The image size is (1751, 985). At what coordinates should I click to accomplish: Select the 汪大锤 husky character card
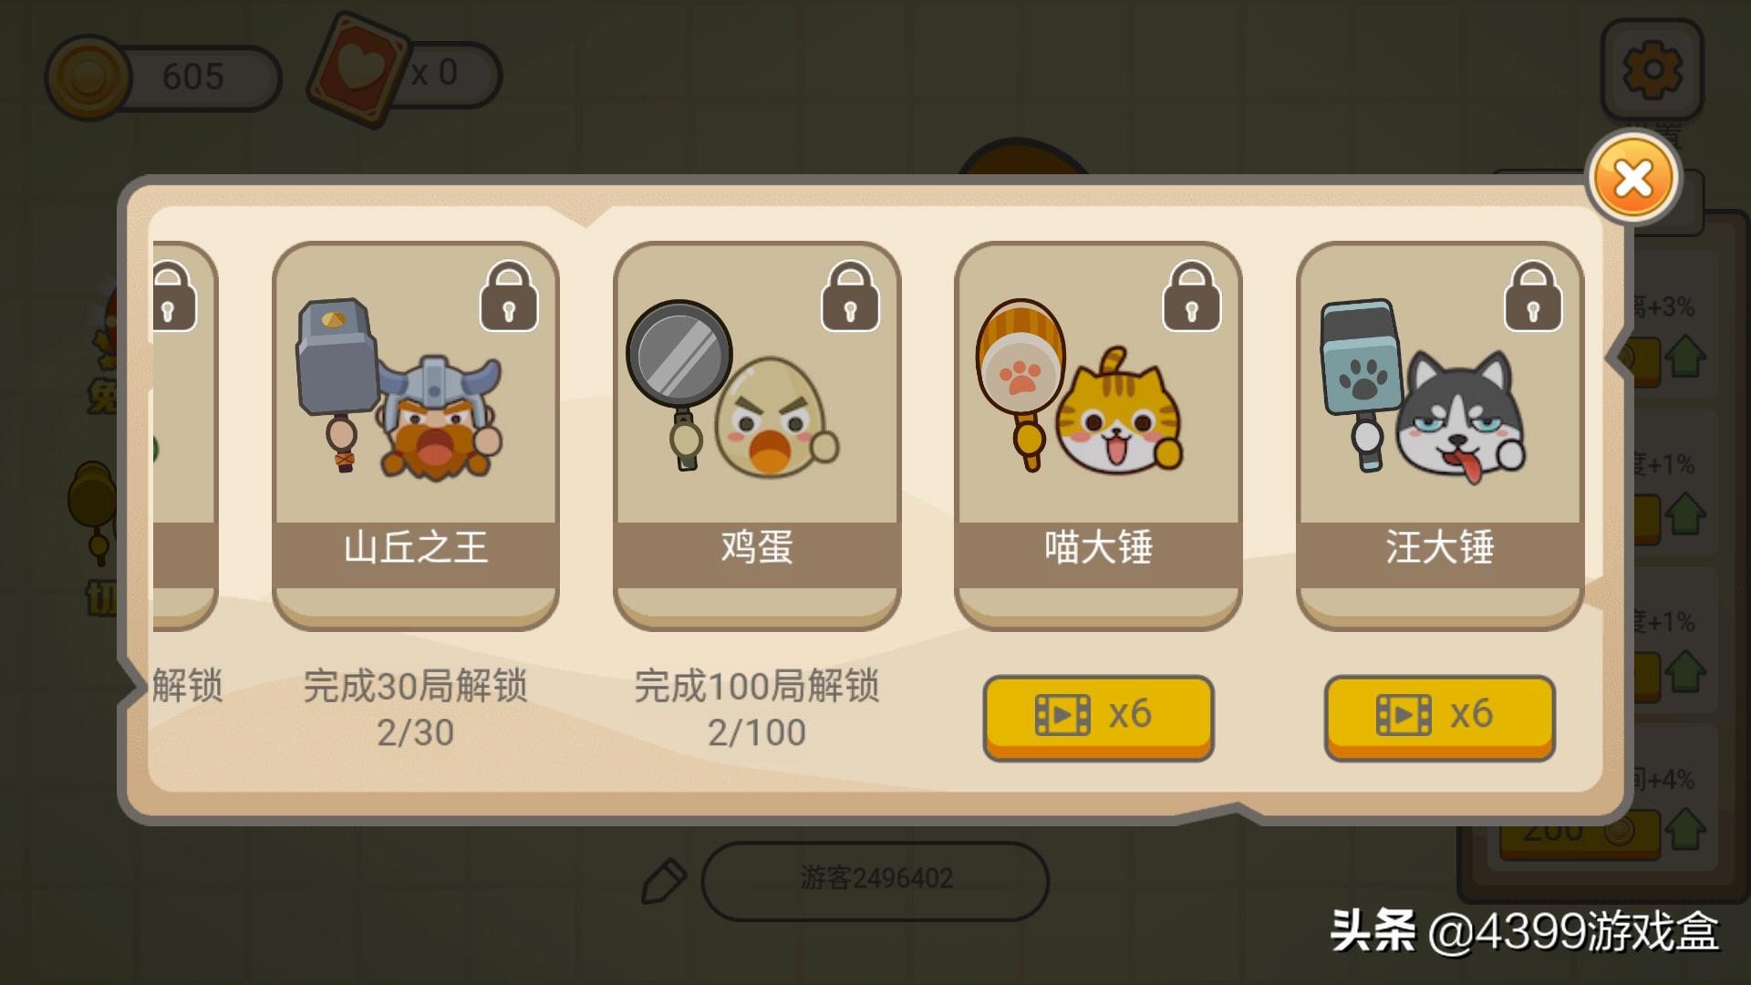[1440, 436]
